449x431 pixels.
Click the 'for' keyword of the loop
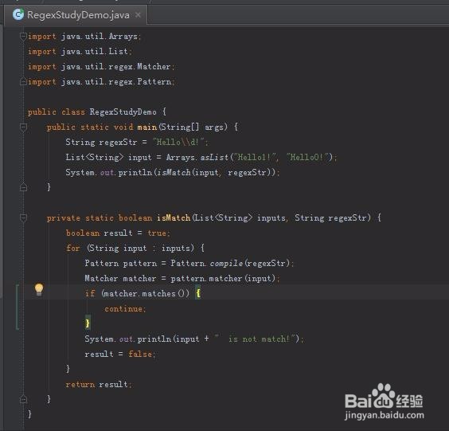pyautogui.click(x=73, y=248)
